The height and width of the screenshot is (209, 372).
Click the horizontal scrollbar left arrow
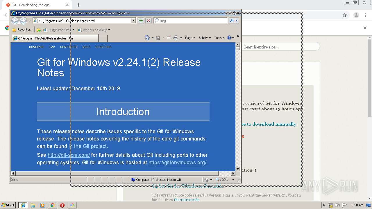[x=13, y=173]
